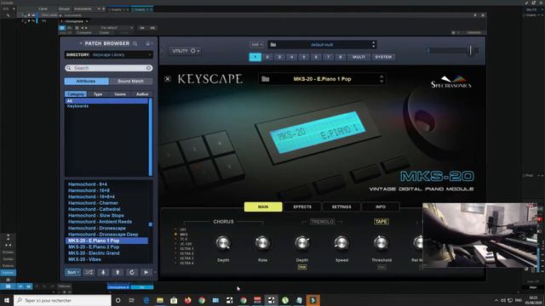
Task: Click the shuffle patches icon
Action: pos(89,272)
